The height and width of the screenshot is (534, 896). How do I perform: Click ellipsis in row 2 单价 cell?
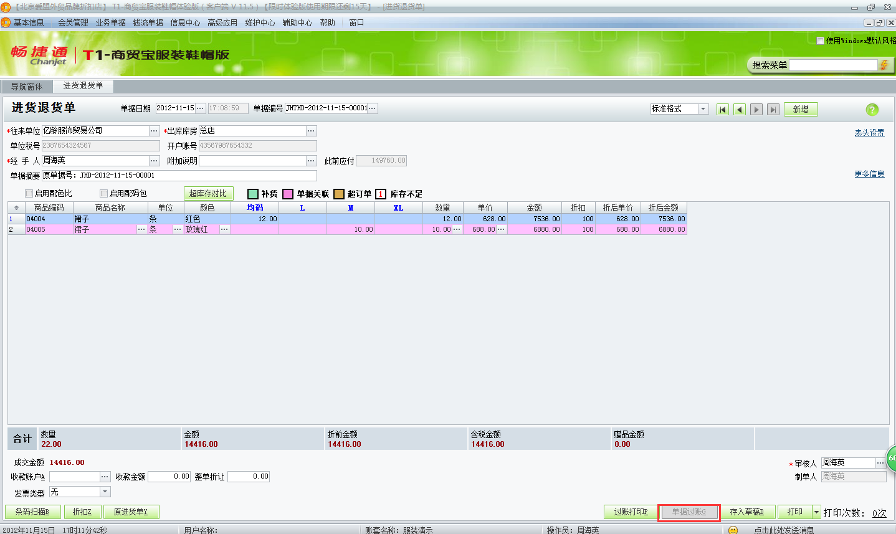point(501,230)
